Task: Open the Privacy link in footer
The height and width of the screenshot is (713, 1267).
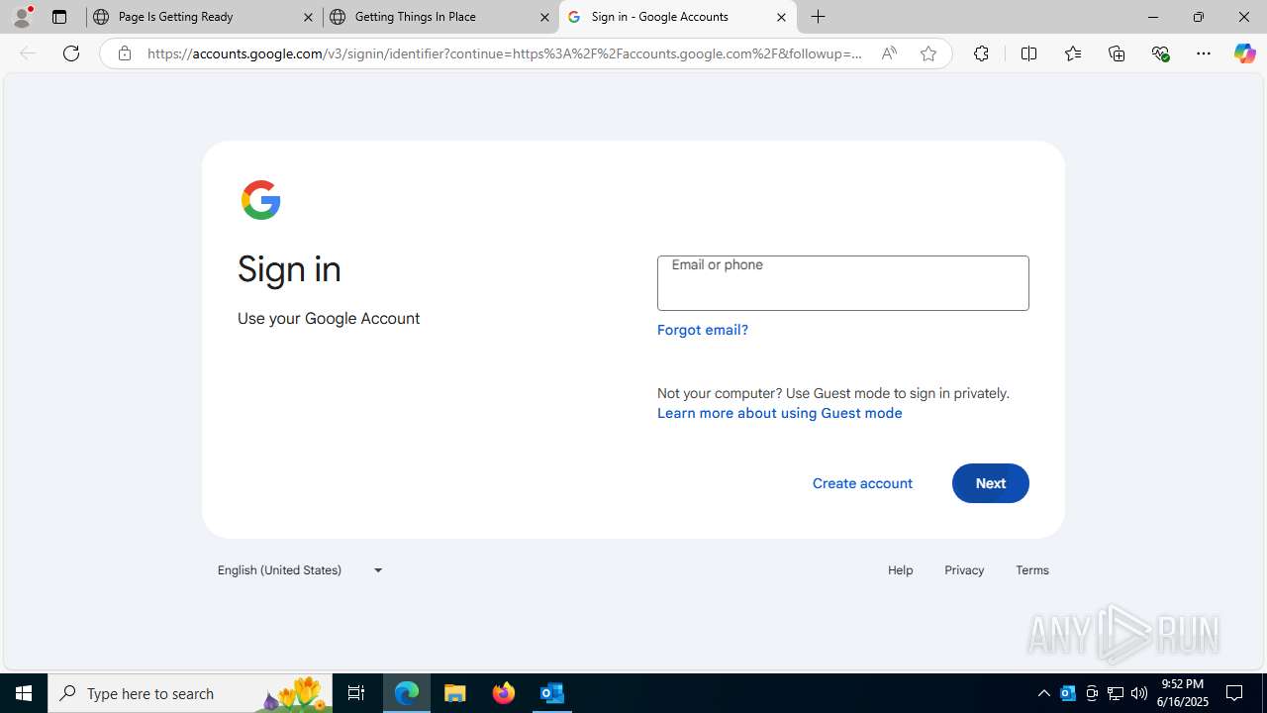Action: pos(964,570)
